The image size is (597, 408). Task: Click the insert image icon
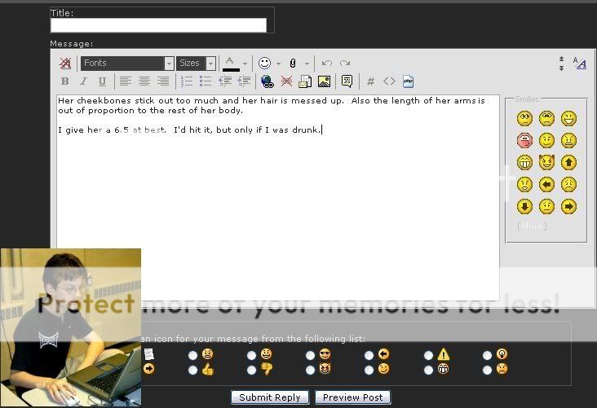[x=324, y=81]
